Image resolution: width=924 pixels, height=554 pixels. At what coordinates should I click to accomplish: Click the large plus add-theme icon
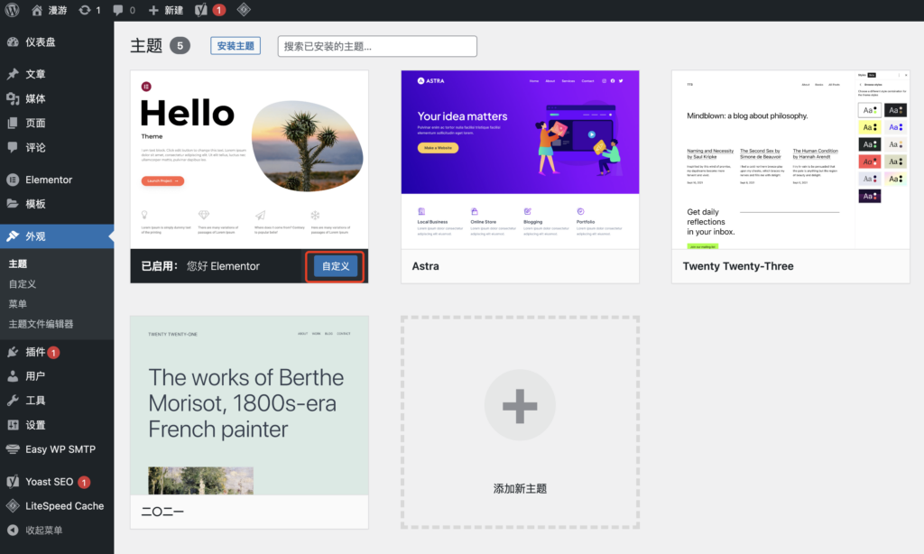(520, 405)
